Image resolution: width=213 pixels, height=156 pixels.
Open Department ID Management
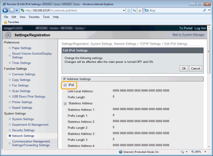pyautogui.click(x=30, y=125)
